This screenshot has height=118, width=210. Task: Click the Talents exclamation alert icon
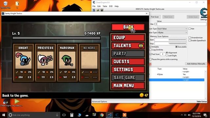[x=141, y=46]
